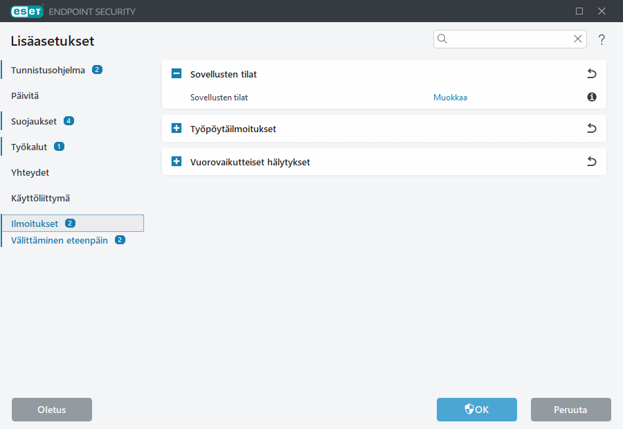Click the magnifier search icon
Viewport: 623px width, 429px height.
(x=442, y=39)
